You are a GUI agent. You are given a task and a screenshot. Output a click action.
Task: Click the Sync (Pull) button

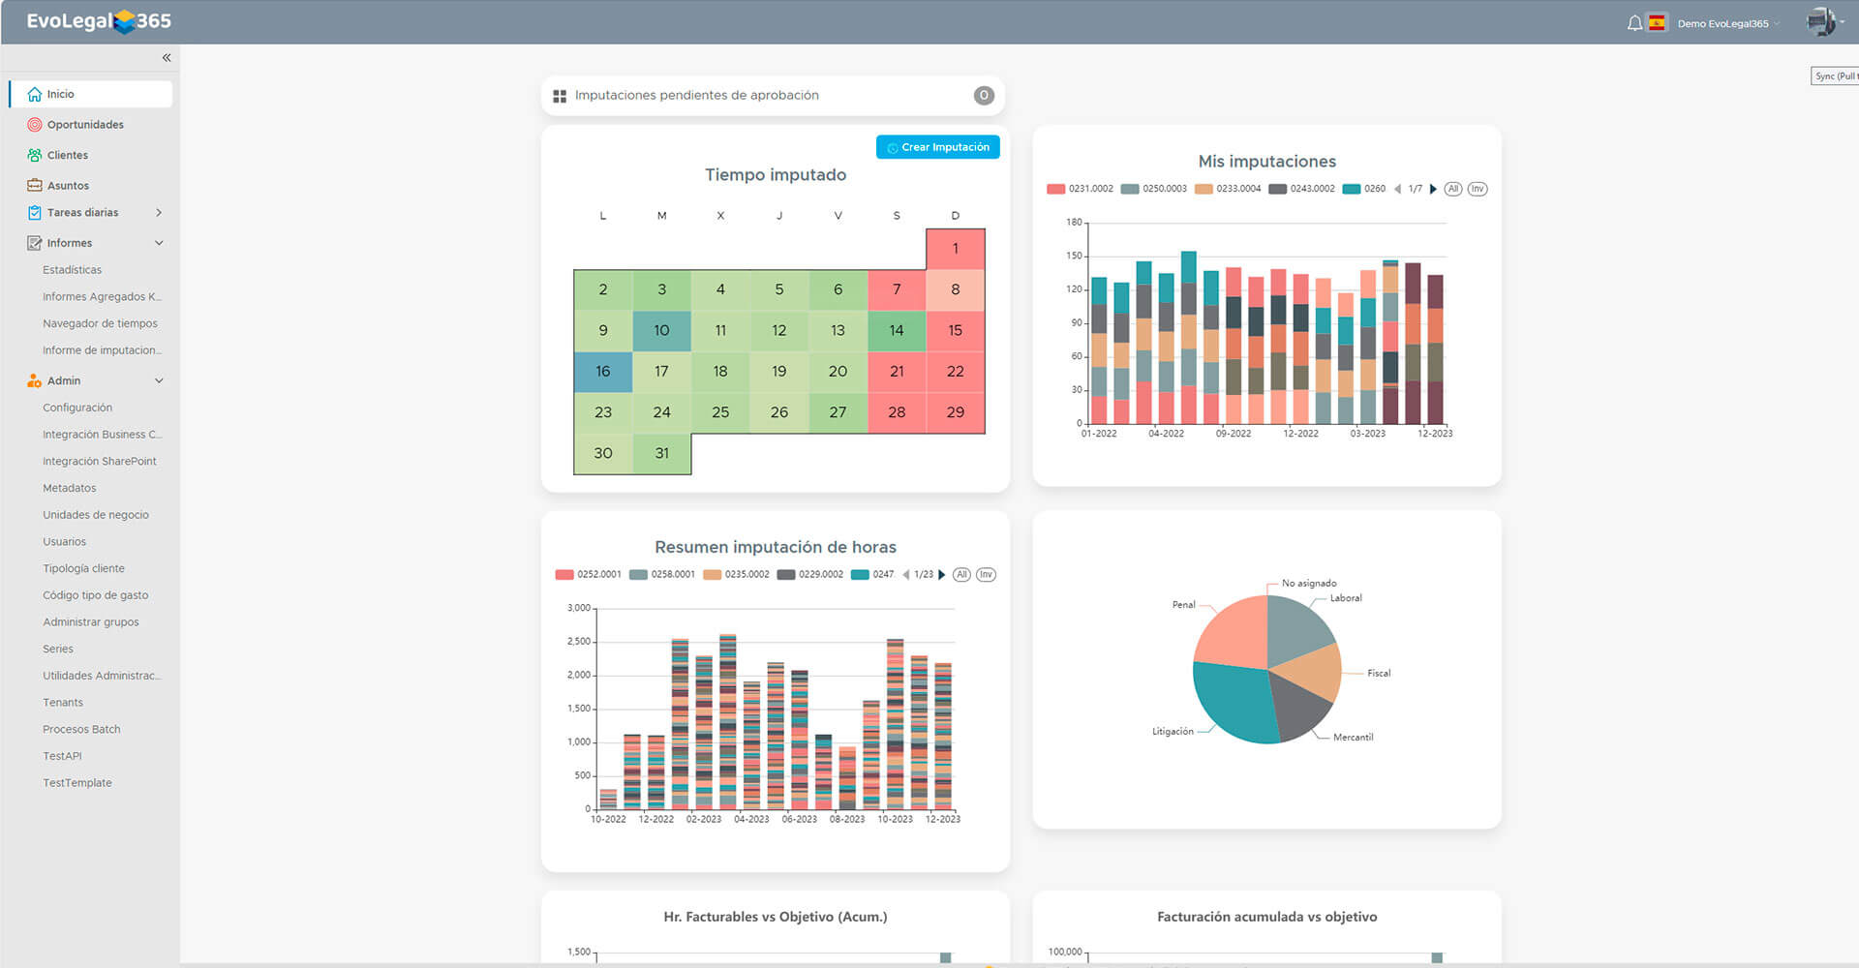point(1835,76)
